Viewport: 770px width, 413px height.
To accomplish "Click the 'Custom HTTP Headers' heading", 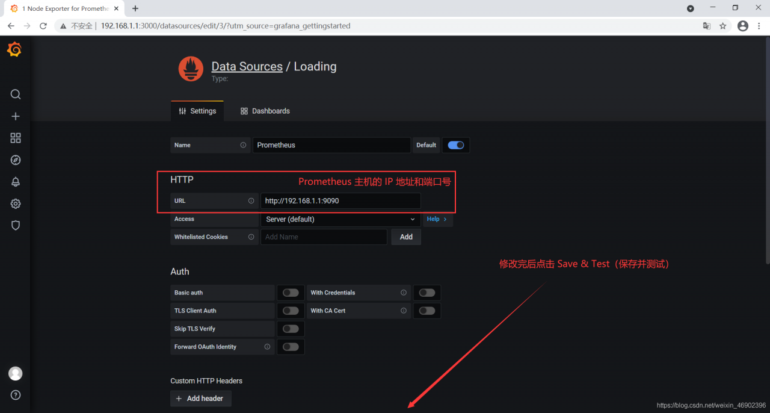I will click(206, 380).
